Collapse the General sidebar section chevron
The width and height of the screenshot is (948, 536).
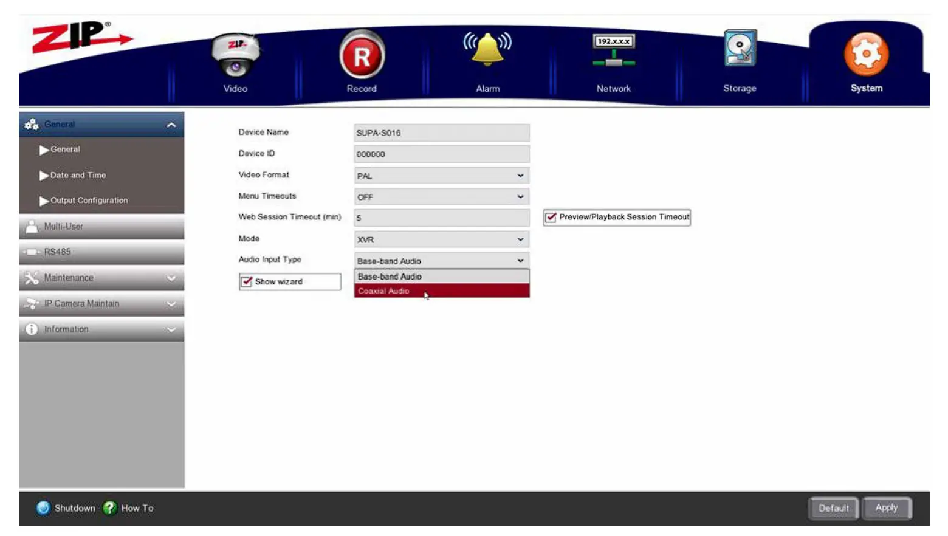(x=171, y=125)
